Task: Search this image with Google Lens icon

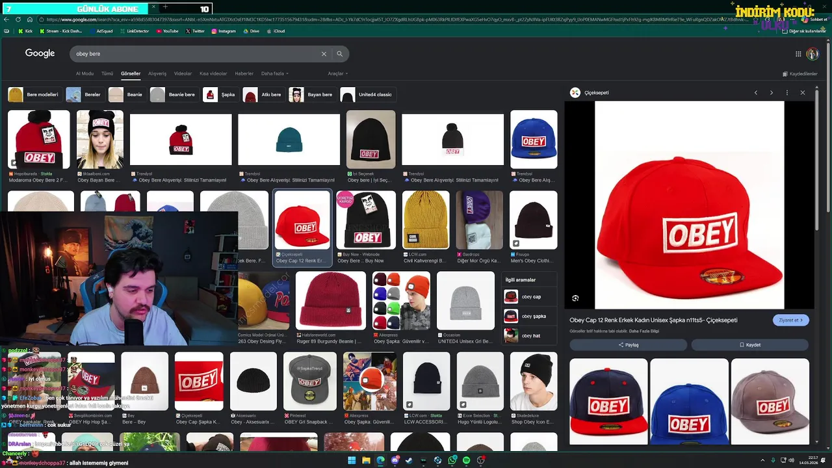Action: (x=575, y=298)
